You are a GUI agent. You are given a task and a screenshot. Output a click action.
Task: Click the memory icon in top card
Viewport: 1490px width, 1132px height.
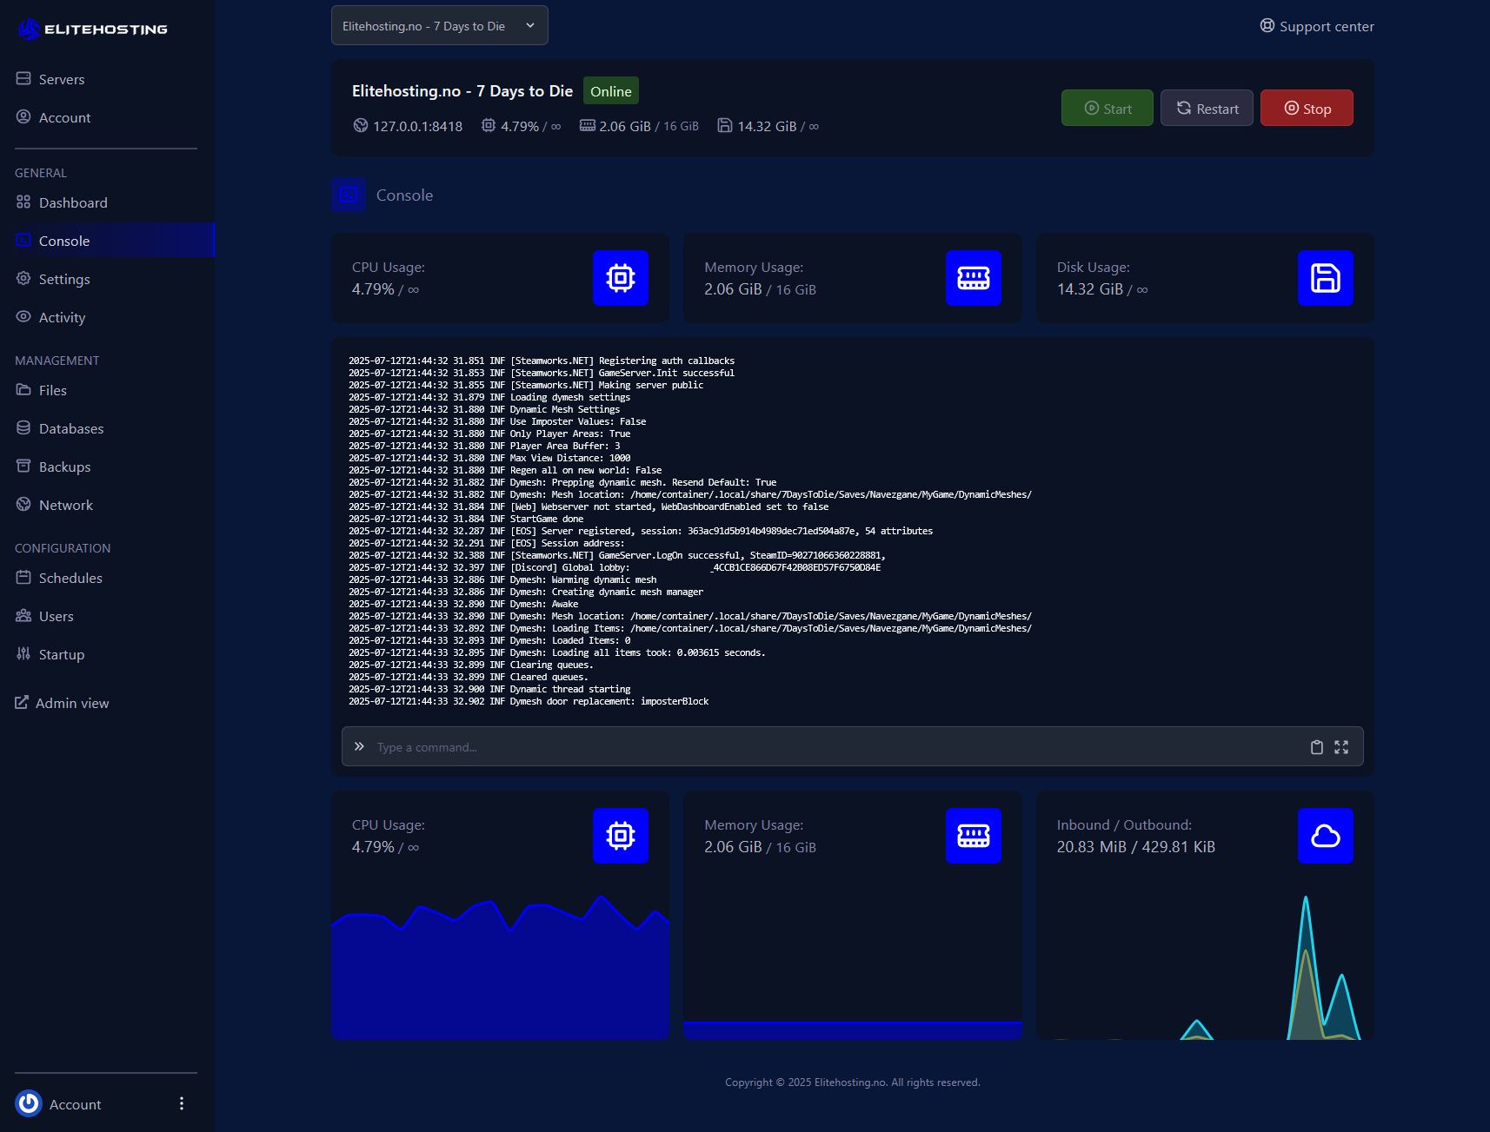[973, 278]
